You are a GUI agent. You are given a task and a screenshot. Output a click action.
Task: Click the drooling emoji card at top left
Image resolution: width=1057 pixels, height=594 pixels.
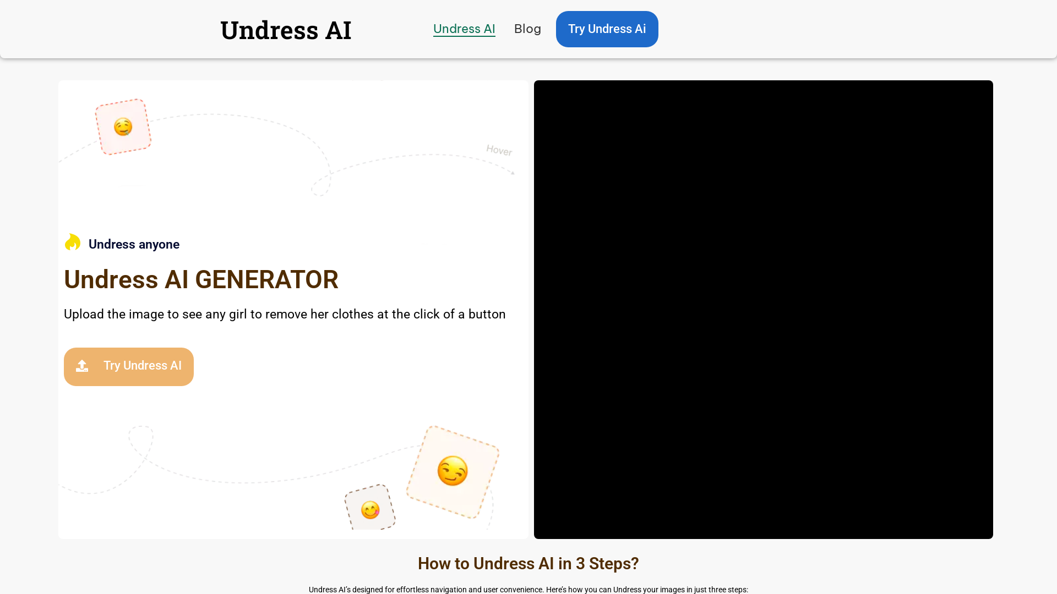click(123, 127)
